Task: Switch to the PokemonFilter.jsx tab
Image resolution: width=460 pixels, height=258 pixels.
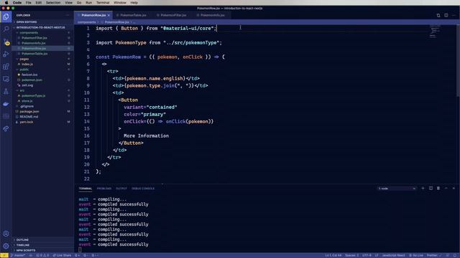Action: 173,15
